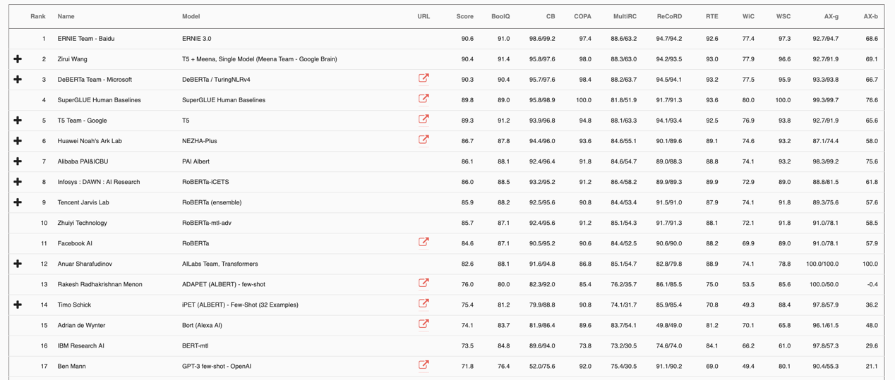This screenshot has height=380, width=895.
Task: Expand the Tencent Jarvis Lab row
Action: (18, 202)
